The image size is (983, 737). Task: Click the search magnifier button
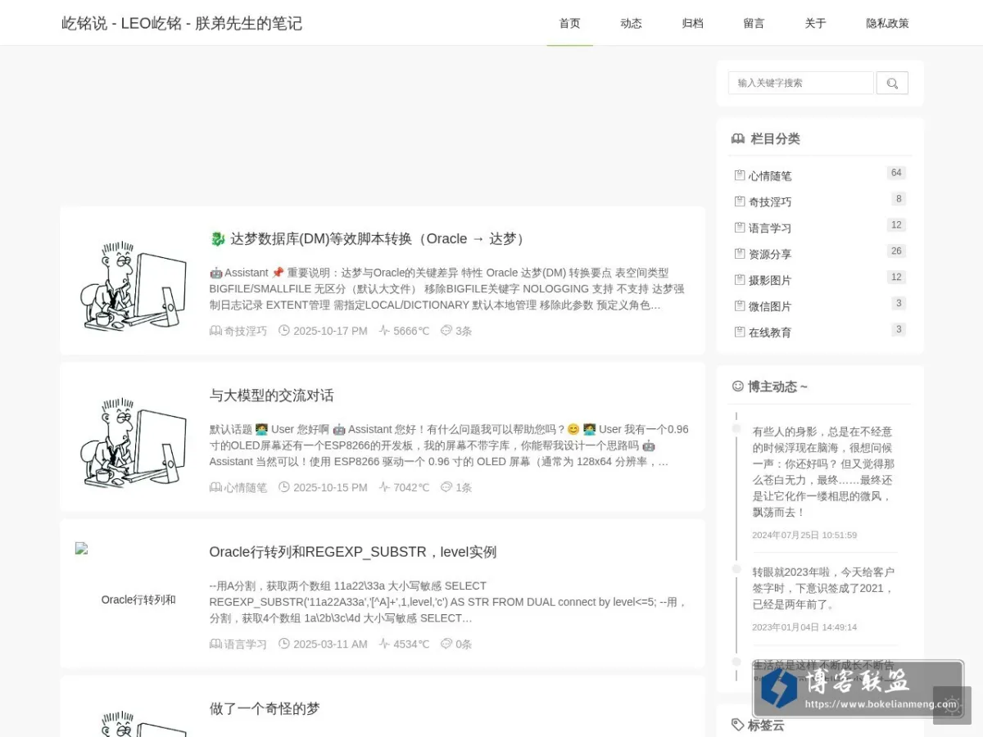point(892,83)
